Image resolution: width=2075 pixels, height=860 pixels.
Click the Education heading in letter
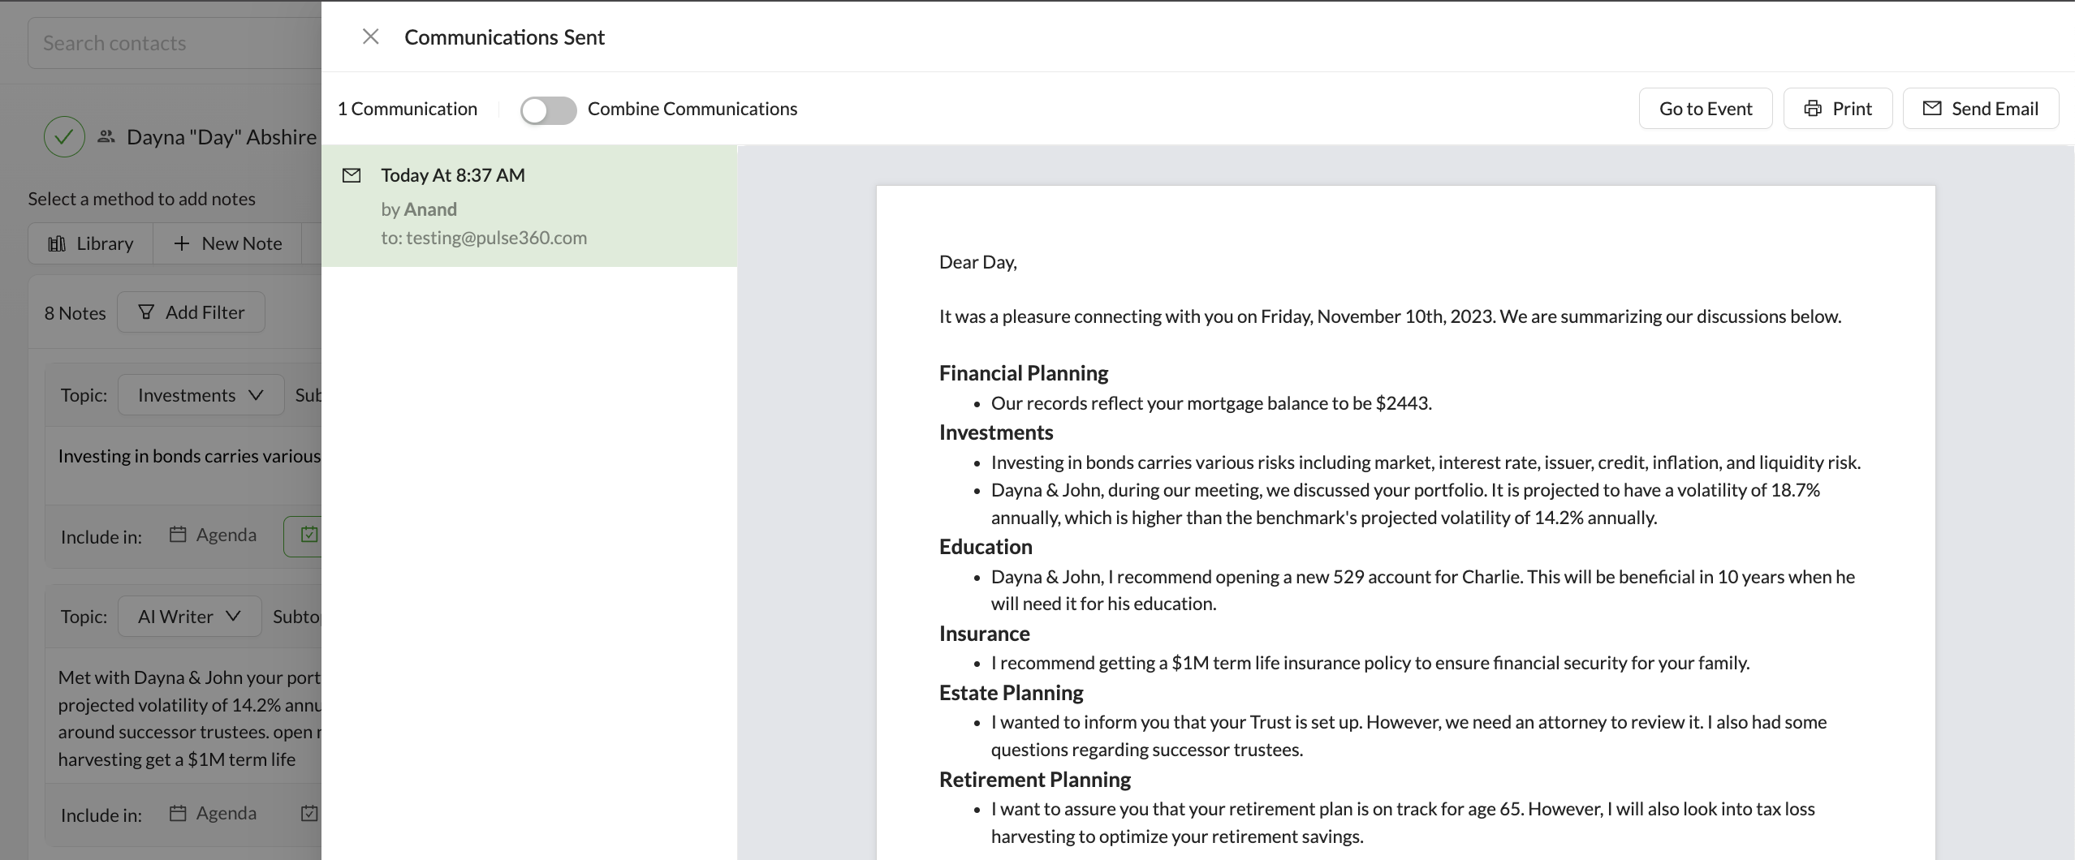pos(986,547)
